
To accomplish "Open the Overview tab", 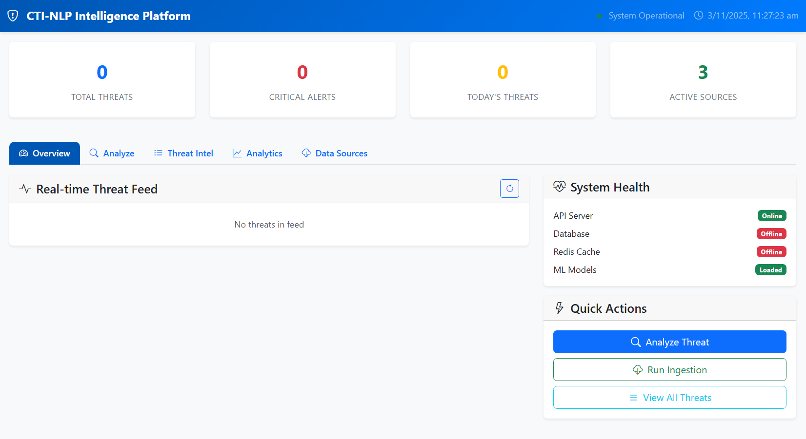I will pos(44,153).
